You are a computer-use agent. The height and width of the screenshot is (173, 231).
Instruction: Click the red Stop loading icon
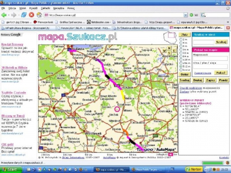tap(31, 15)
